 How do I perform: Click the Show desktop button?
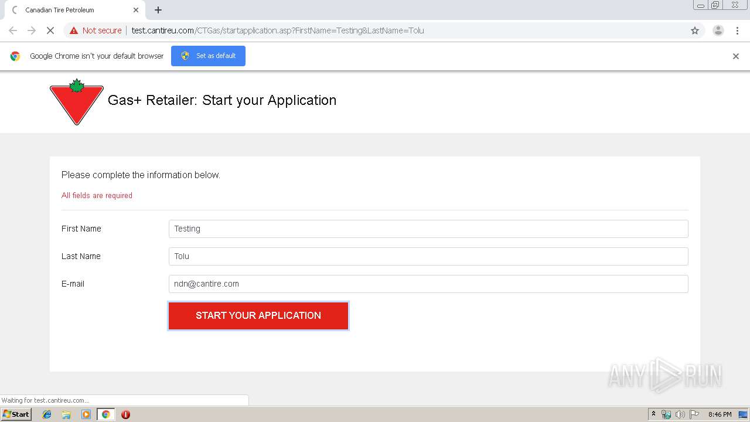tap(744, 414)
